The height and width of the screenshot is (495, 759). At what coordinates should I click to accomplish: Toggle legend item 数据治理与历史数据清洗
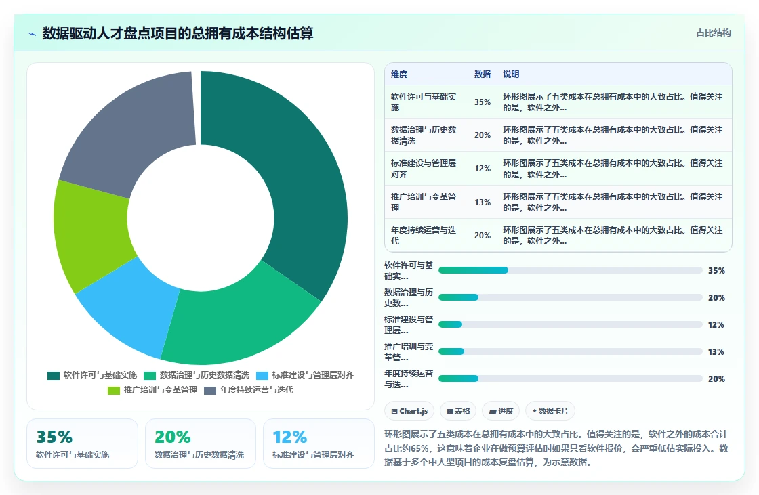pyautogui.click(x=196, y=375)
